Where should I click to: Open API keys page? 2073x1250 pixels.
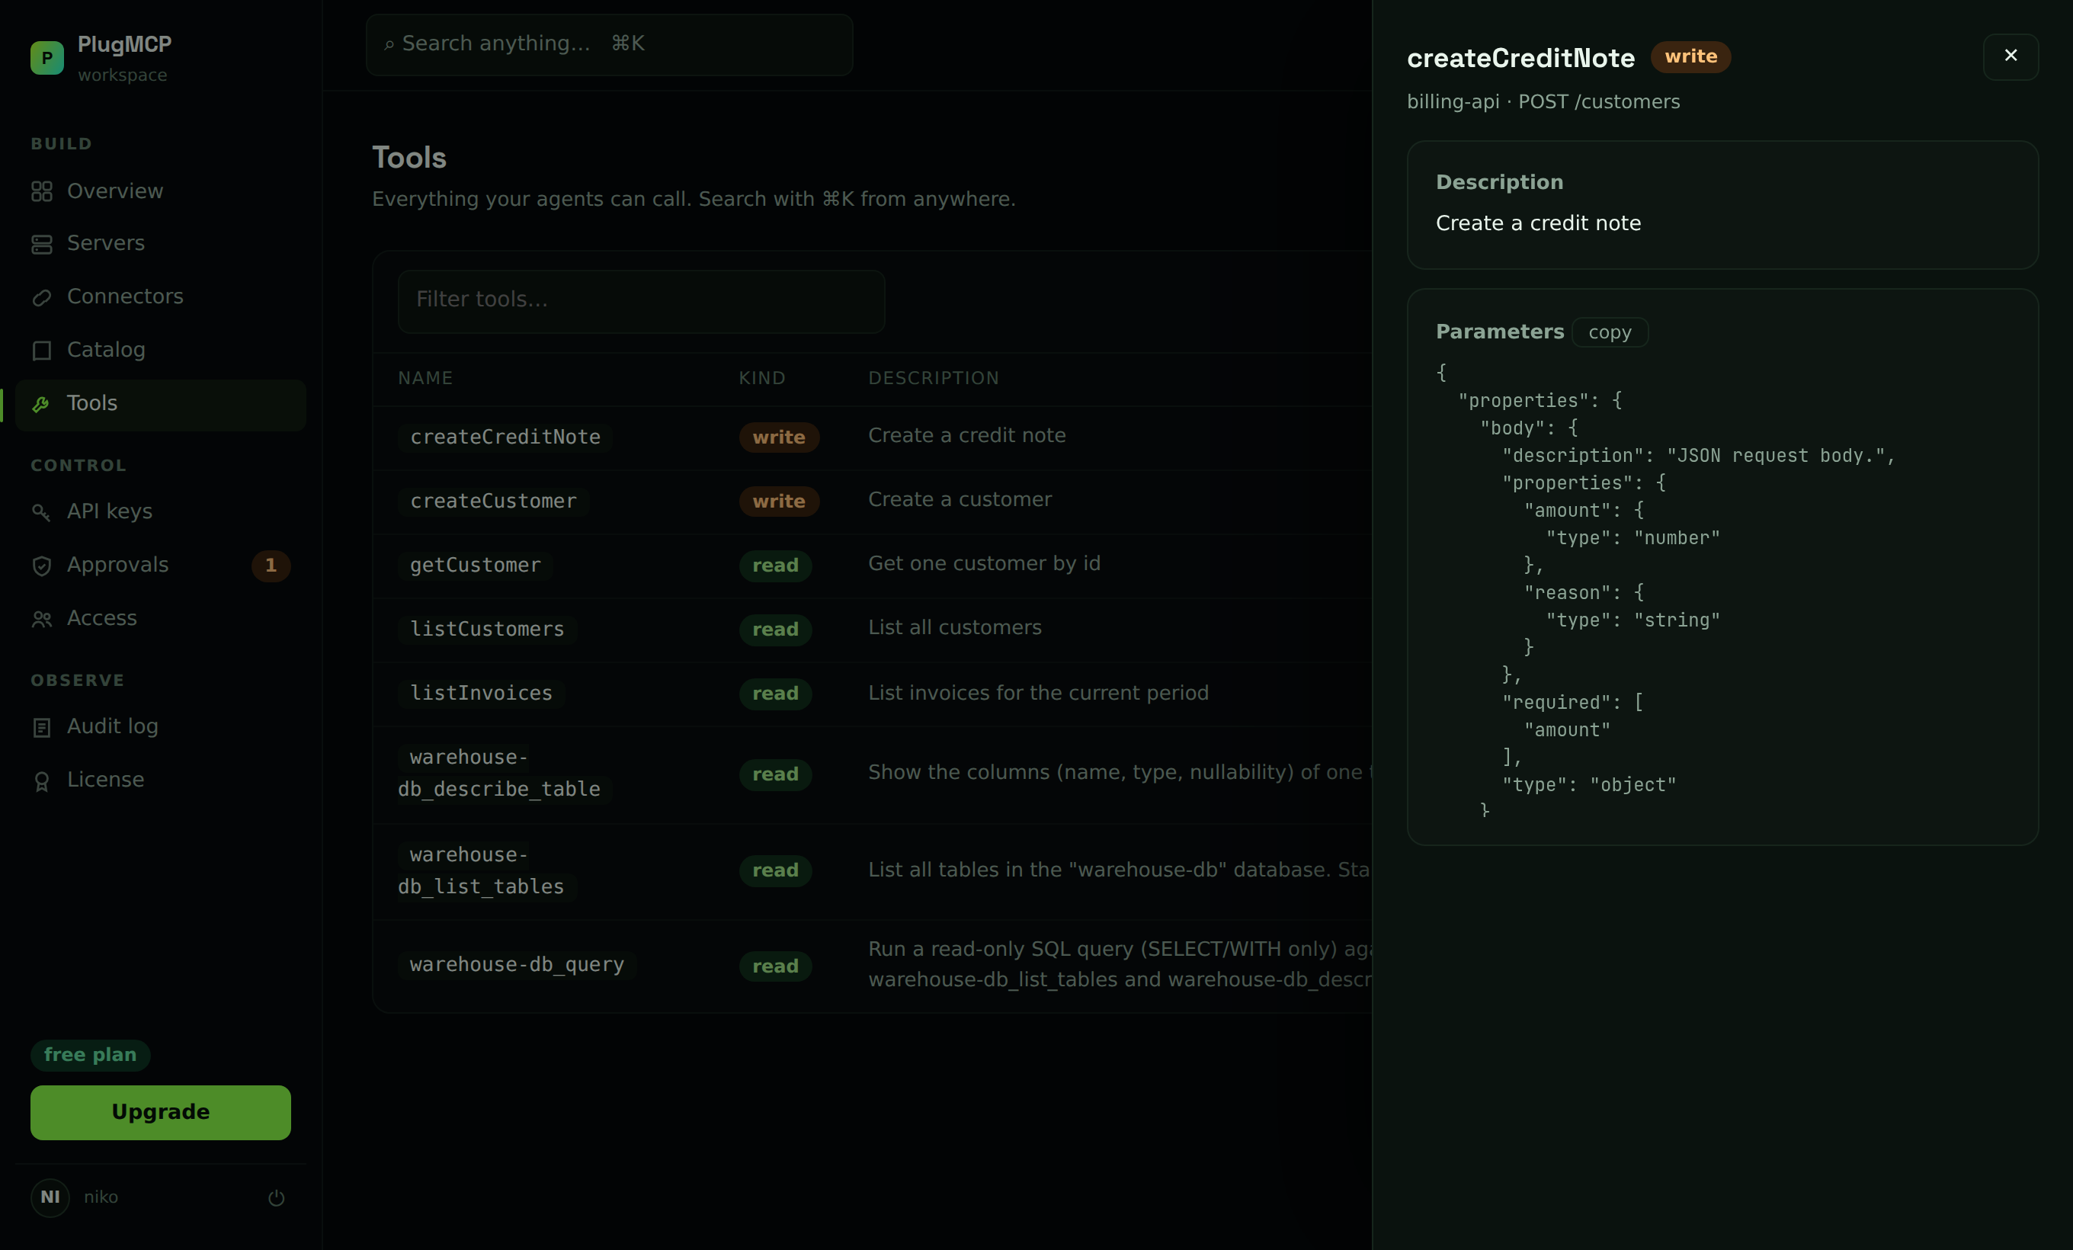160,511
